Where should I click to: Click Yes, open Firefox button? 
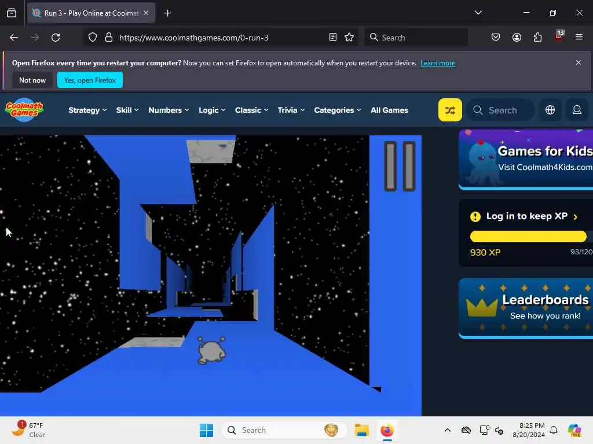point(90,80)
